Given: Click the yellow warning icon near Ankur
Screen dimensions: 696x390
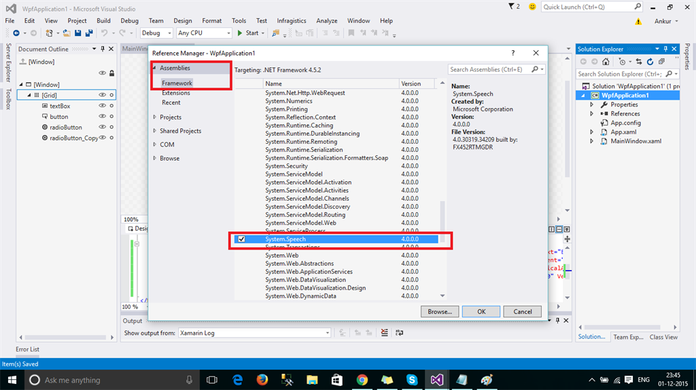Looking at the screenshot, I should coord(638,21).
